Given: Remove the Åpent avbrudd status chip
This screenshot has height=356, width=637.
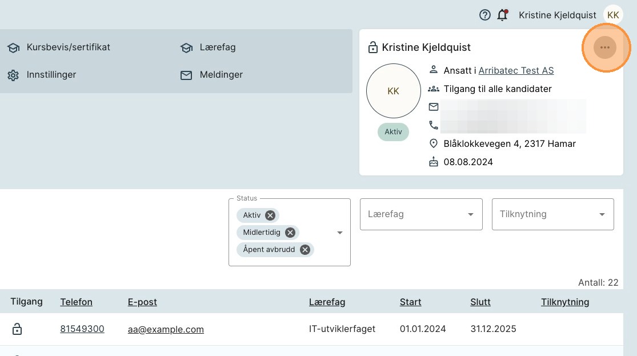Looking at the screenshot, I should tap(305, 250).
